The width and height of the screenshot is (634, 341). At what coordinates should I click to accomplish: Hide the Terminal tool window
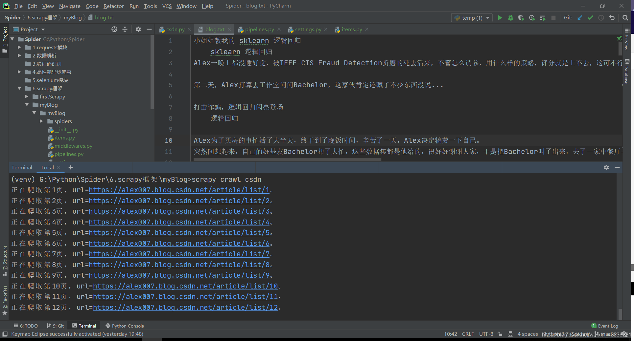click(x=617, y=167)
